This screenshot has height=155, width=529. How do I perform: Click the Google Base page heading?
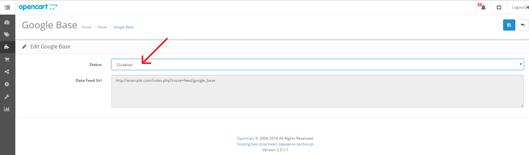(49, 25)
